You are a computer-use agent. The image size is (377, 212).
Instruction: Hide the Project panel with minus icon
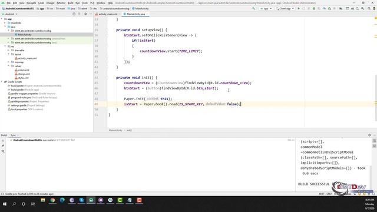pos(90,14)
